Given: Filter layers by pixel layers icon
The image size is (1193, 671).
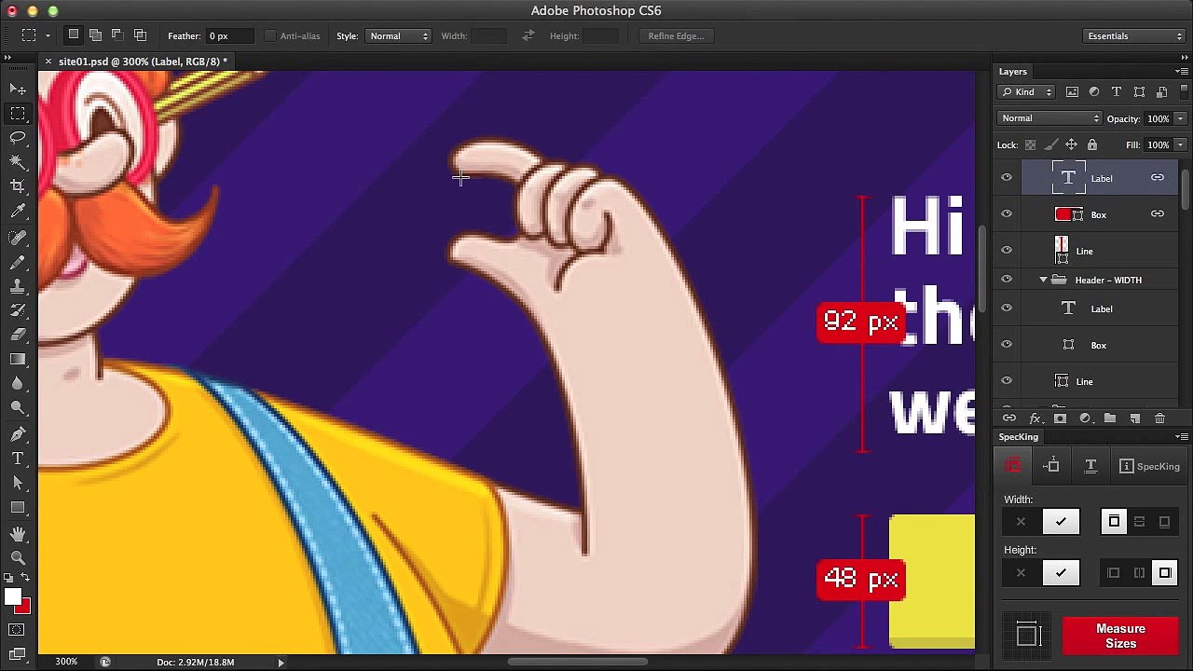Looking at the screenshot, I should [x=1072, y=92].
